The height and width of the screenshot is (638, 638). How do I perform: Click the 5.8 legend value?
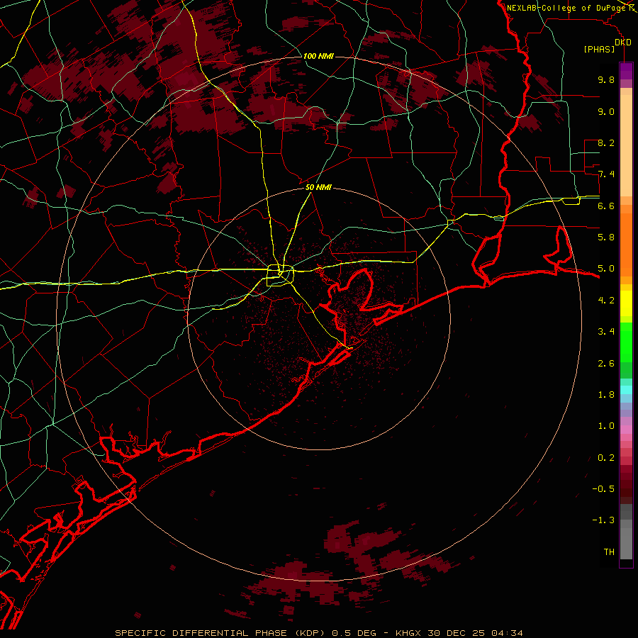(606, 237)
